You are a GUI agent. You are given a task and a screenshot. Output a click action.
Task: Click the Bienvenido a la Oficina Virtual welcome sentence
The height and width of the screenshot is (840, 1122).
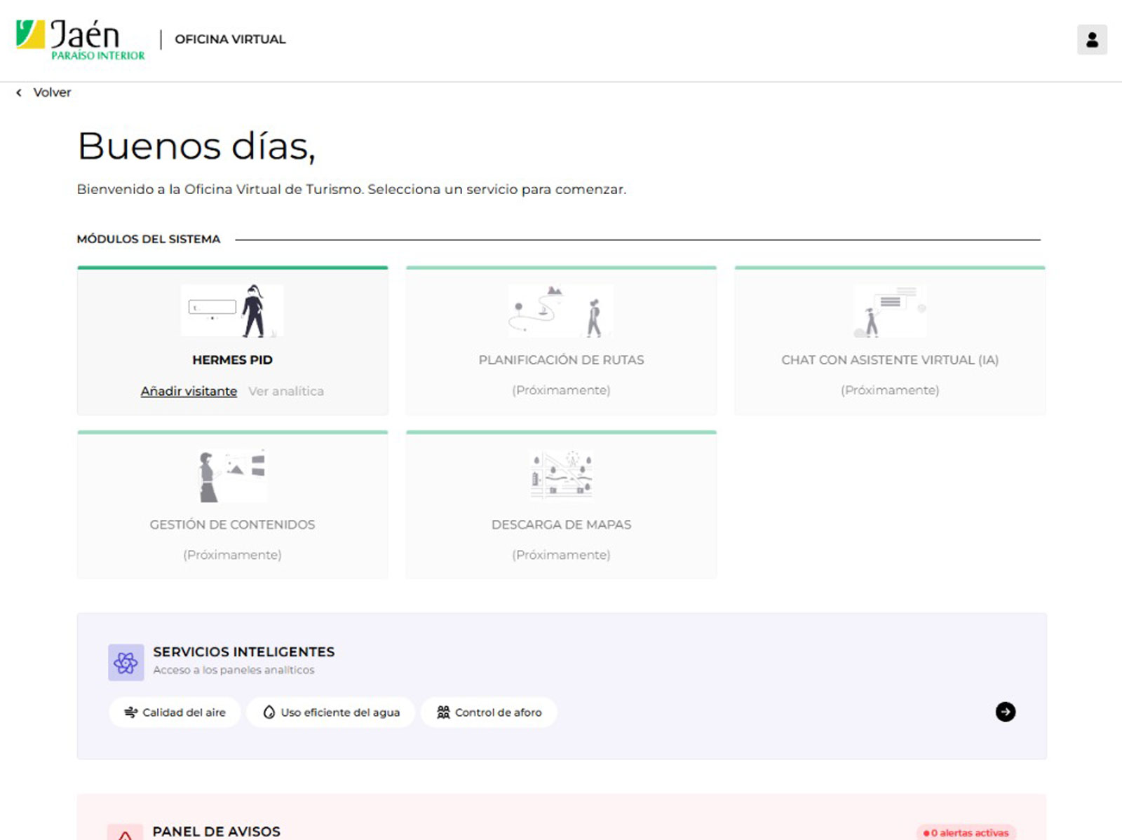(351, 189)
